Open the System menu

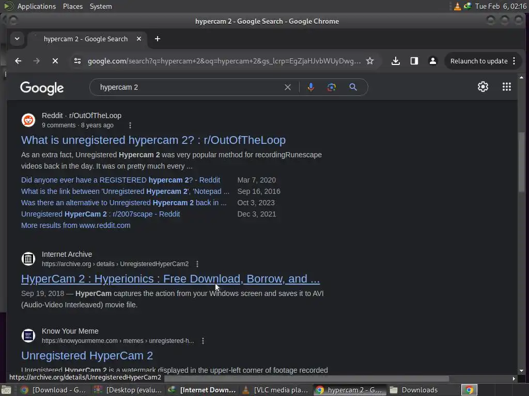pyautogui.click(x=101, y=6)
